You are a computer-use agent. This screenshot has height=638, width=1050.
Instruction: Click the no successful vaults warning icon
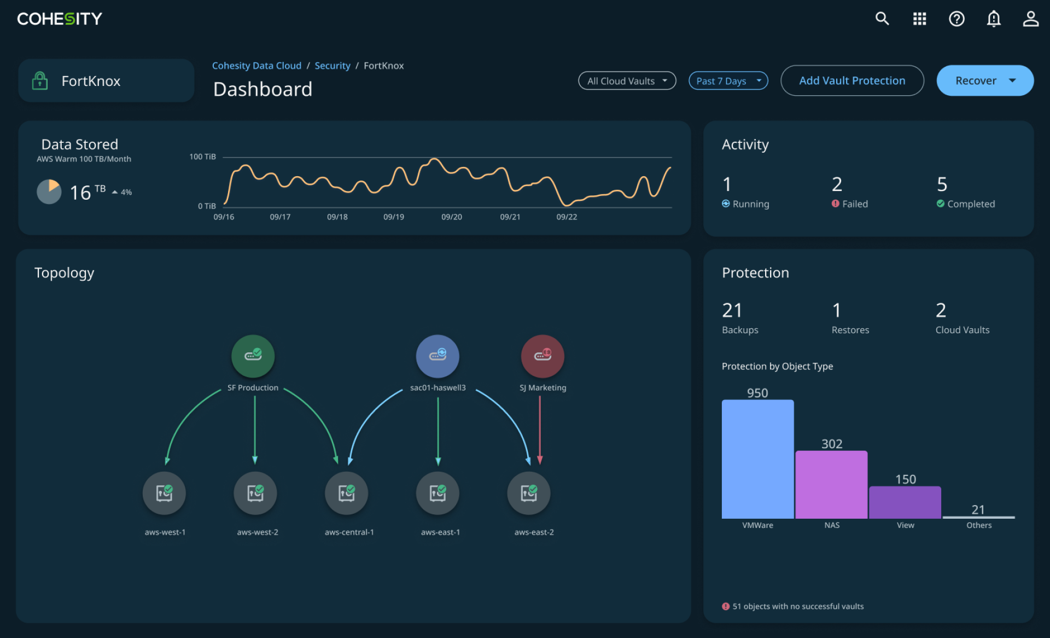(726, 606)
